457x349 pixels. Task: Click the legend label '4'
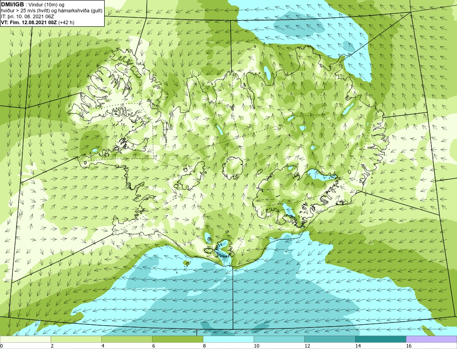tap(103, 346)
